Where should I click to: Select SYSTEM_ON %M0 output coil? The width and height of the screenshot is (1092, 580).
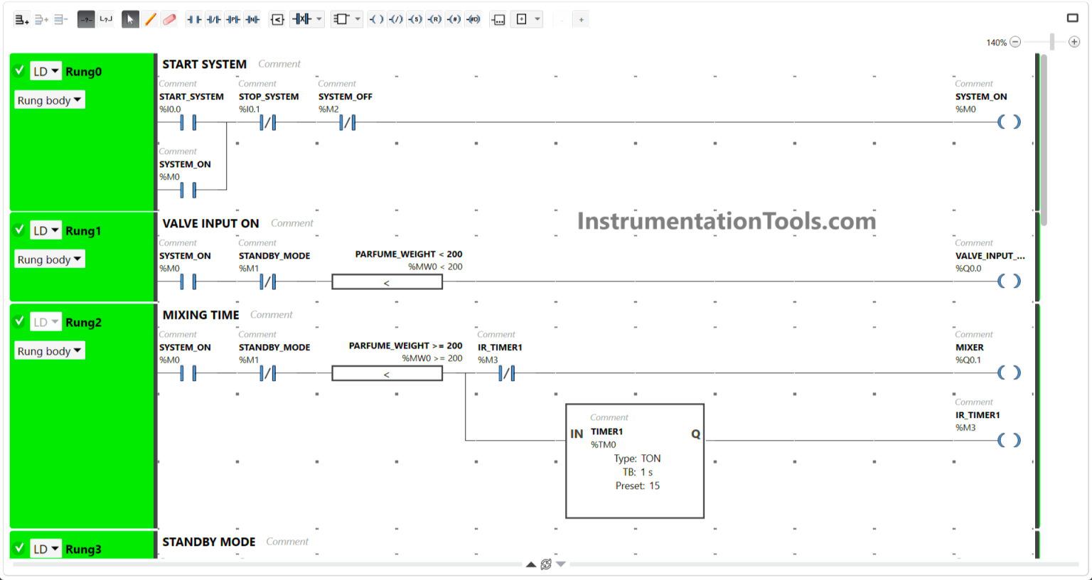coord(1009,122)
